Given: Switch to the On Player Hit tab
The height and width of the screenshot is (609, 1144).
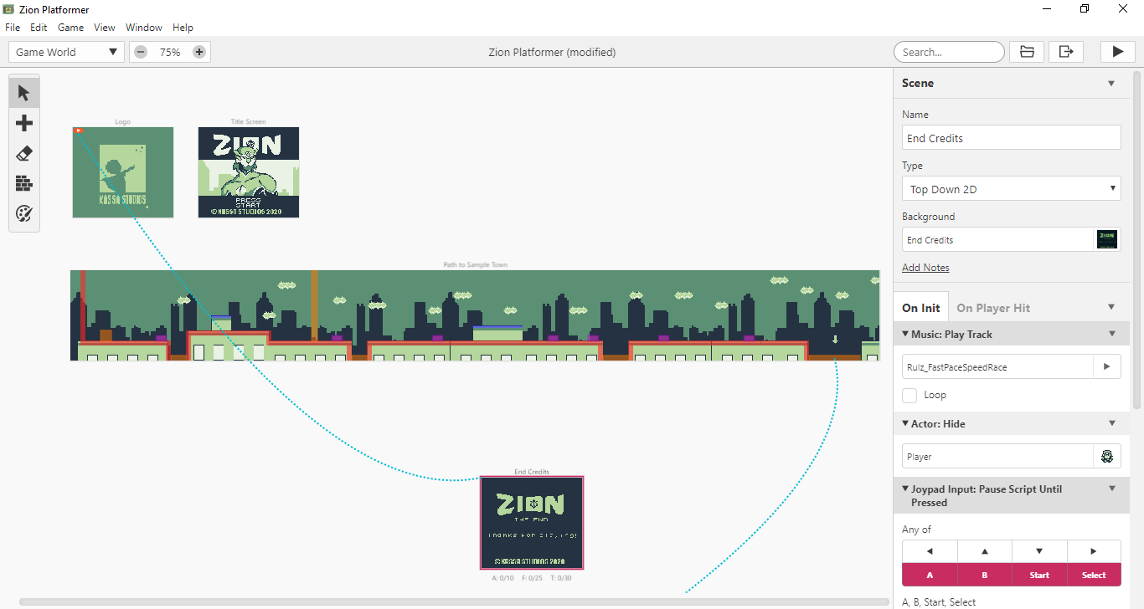Looking at the screenshot, I should coord(993,308).
